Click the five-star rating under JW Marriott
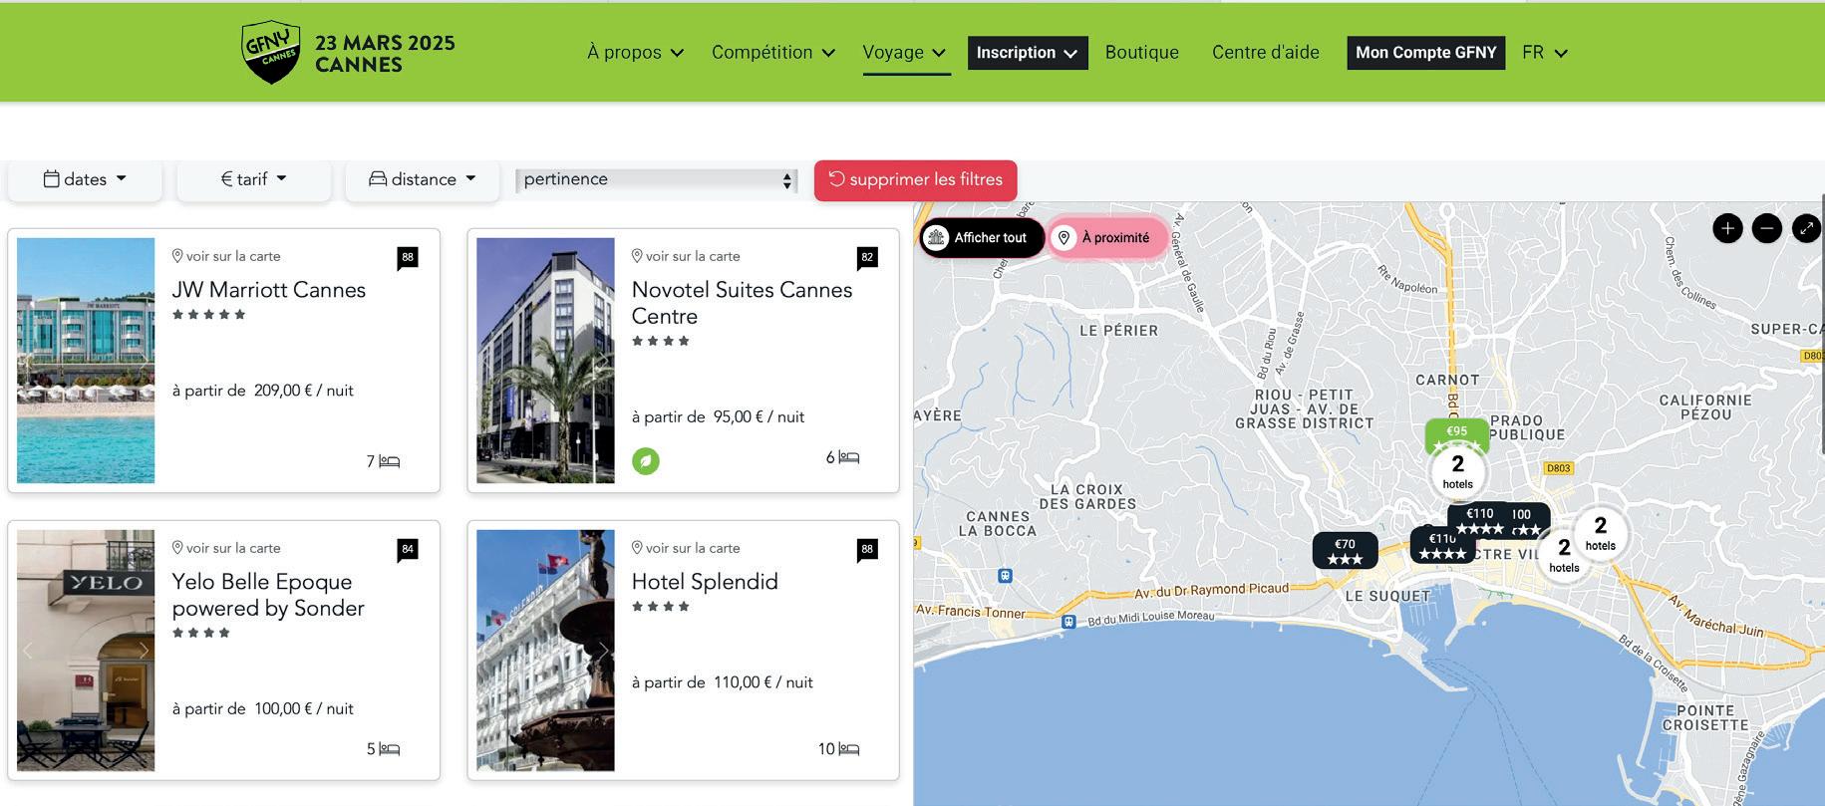This screenshot has width=1825, height=806. coord(208,315)
